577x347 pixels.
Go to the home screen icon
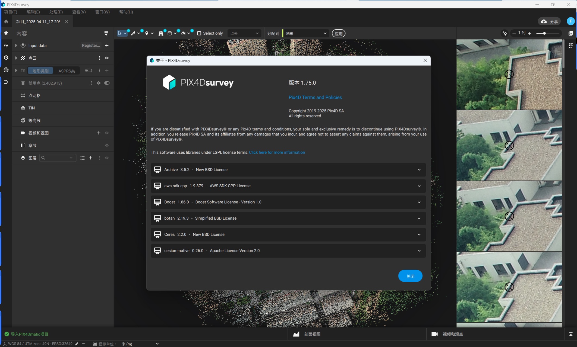(x=6, y=21)
